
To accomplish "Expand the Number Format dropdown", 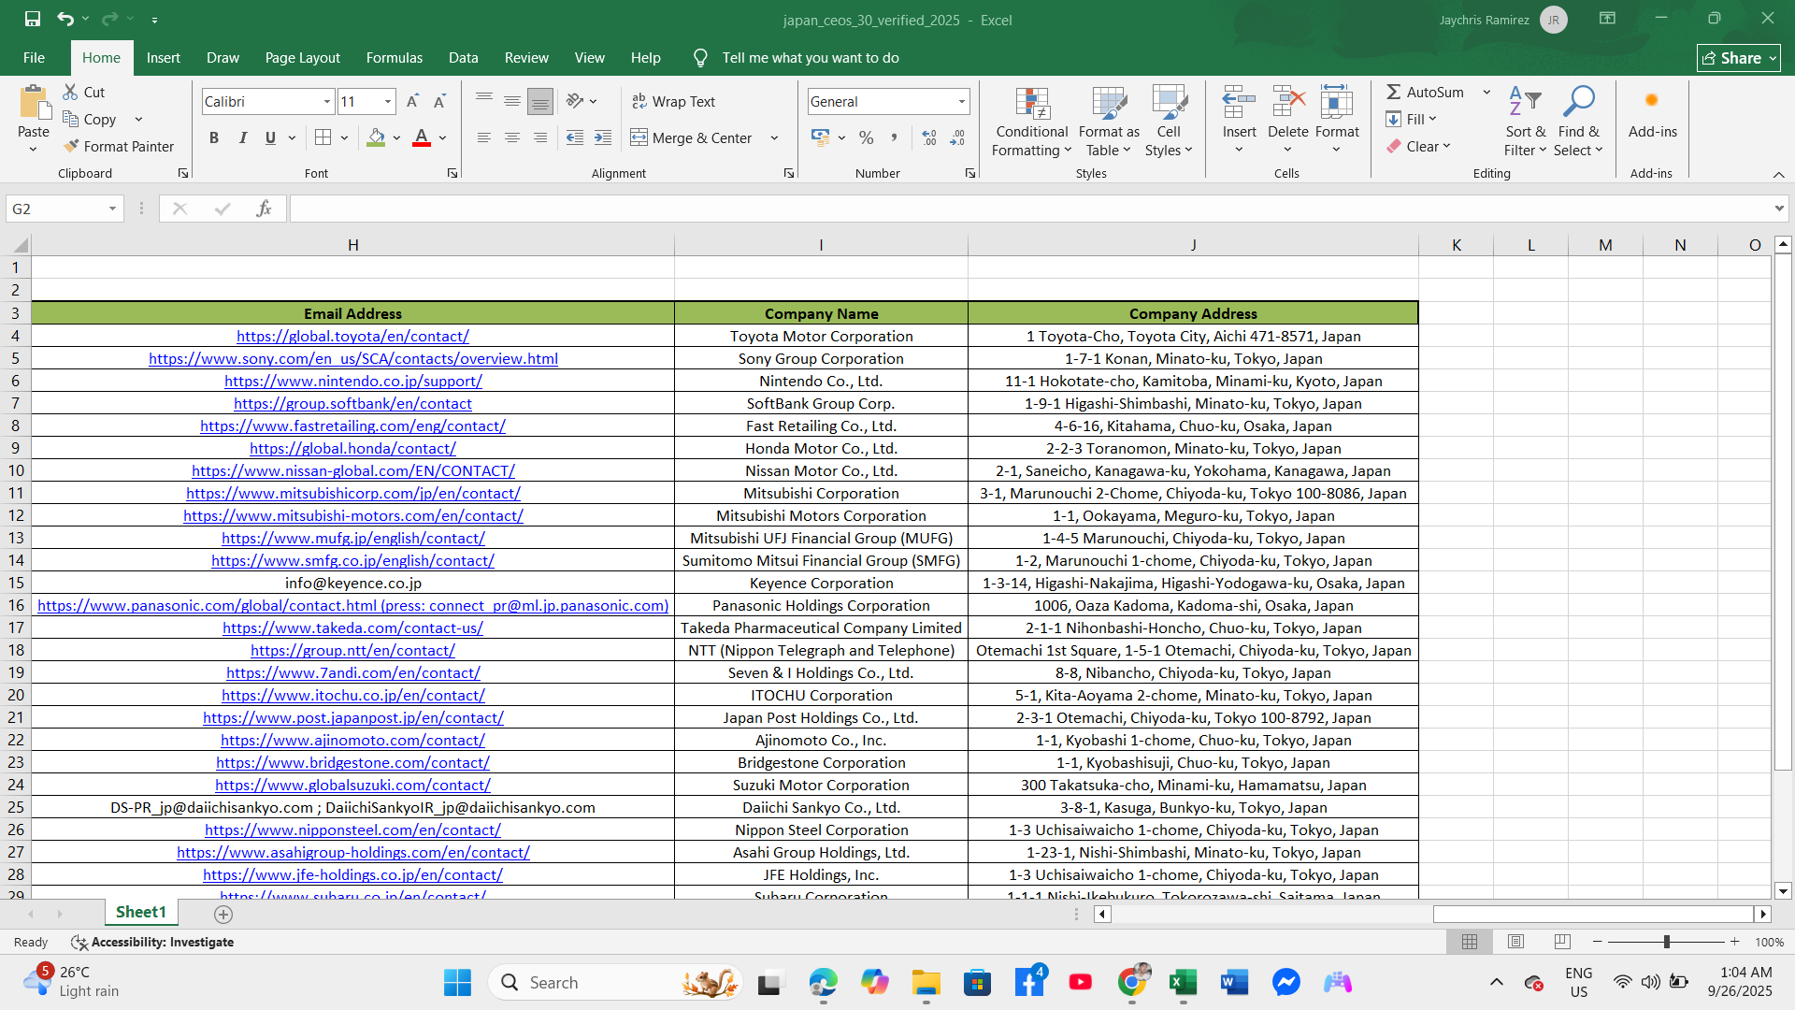I will 961,101.
